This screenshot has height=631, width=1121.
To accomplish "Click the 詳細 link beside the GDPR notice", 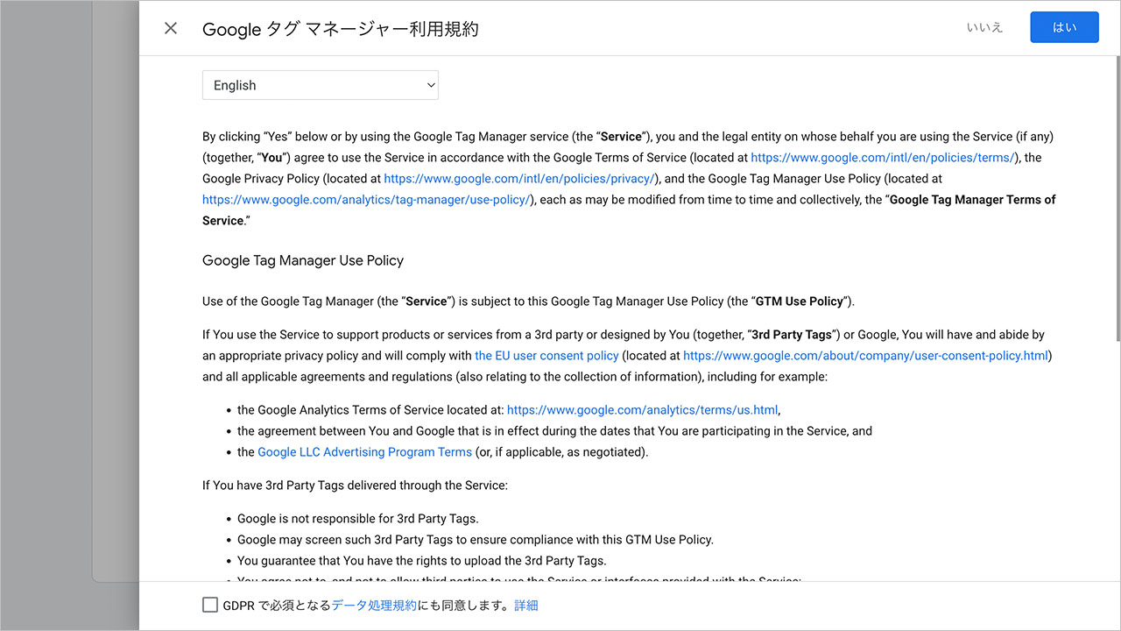I will 526,604.
